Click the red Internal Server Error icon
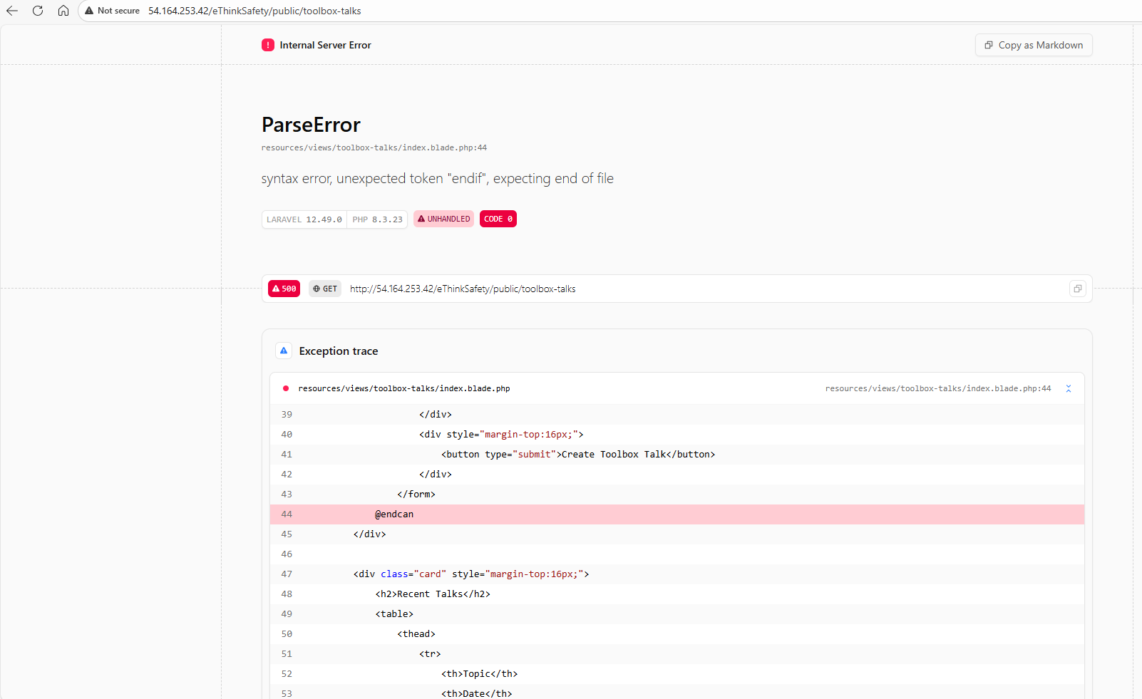The height and width of the screenshot is (699, 1142). click(x=268, y=45)
